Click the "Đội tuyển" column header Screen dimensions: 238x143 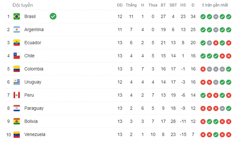(23, 5)
